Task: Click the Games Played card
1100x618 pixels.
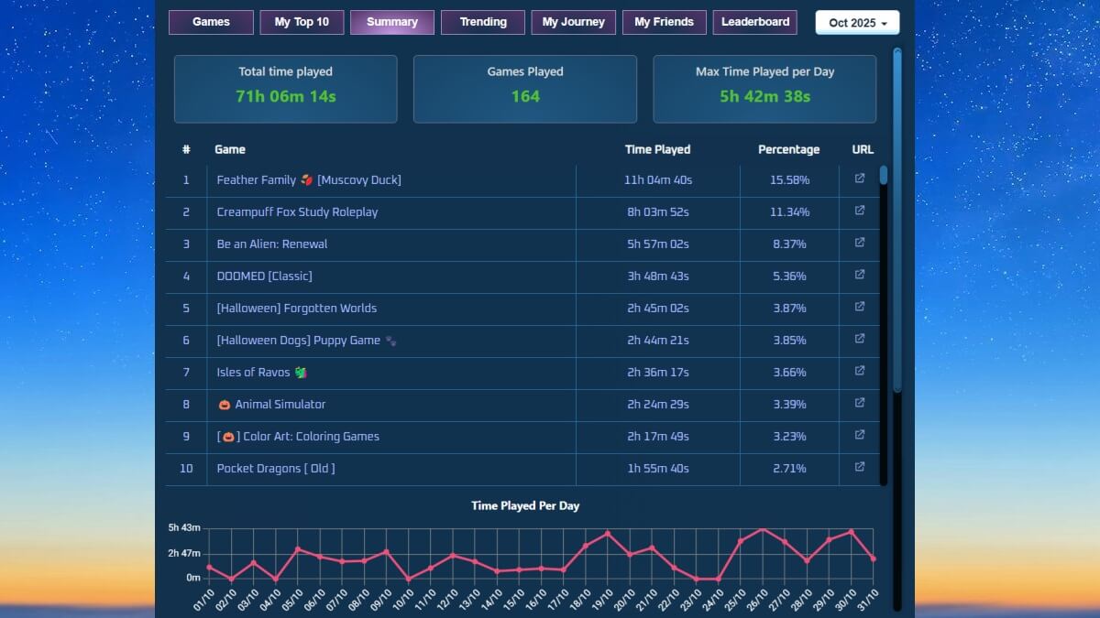Action: (x=525, y=89)
